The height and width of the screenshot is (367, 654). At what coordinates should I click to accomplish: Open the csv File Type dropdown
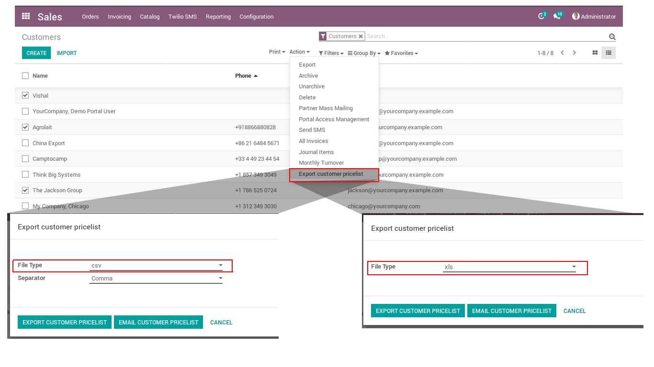(x=156, y=266)
